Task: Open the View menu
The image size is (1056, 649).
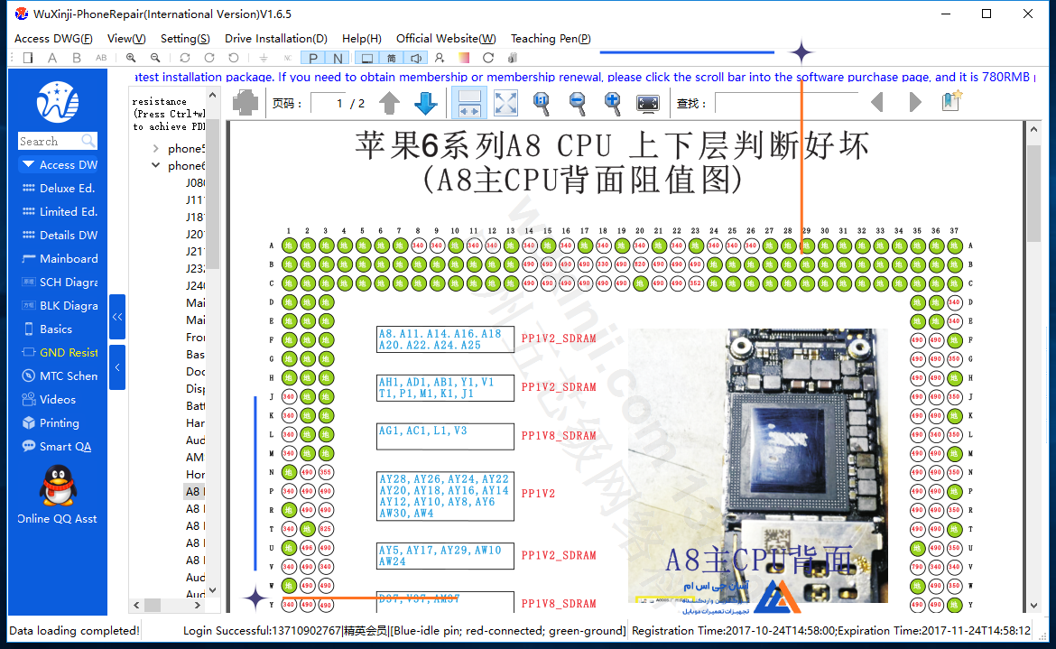Action: 126,39
